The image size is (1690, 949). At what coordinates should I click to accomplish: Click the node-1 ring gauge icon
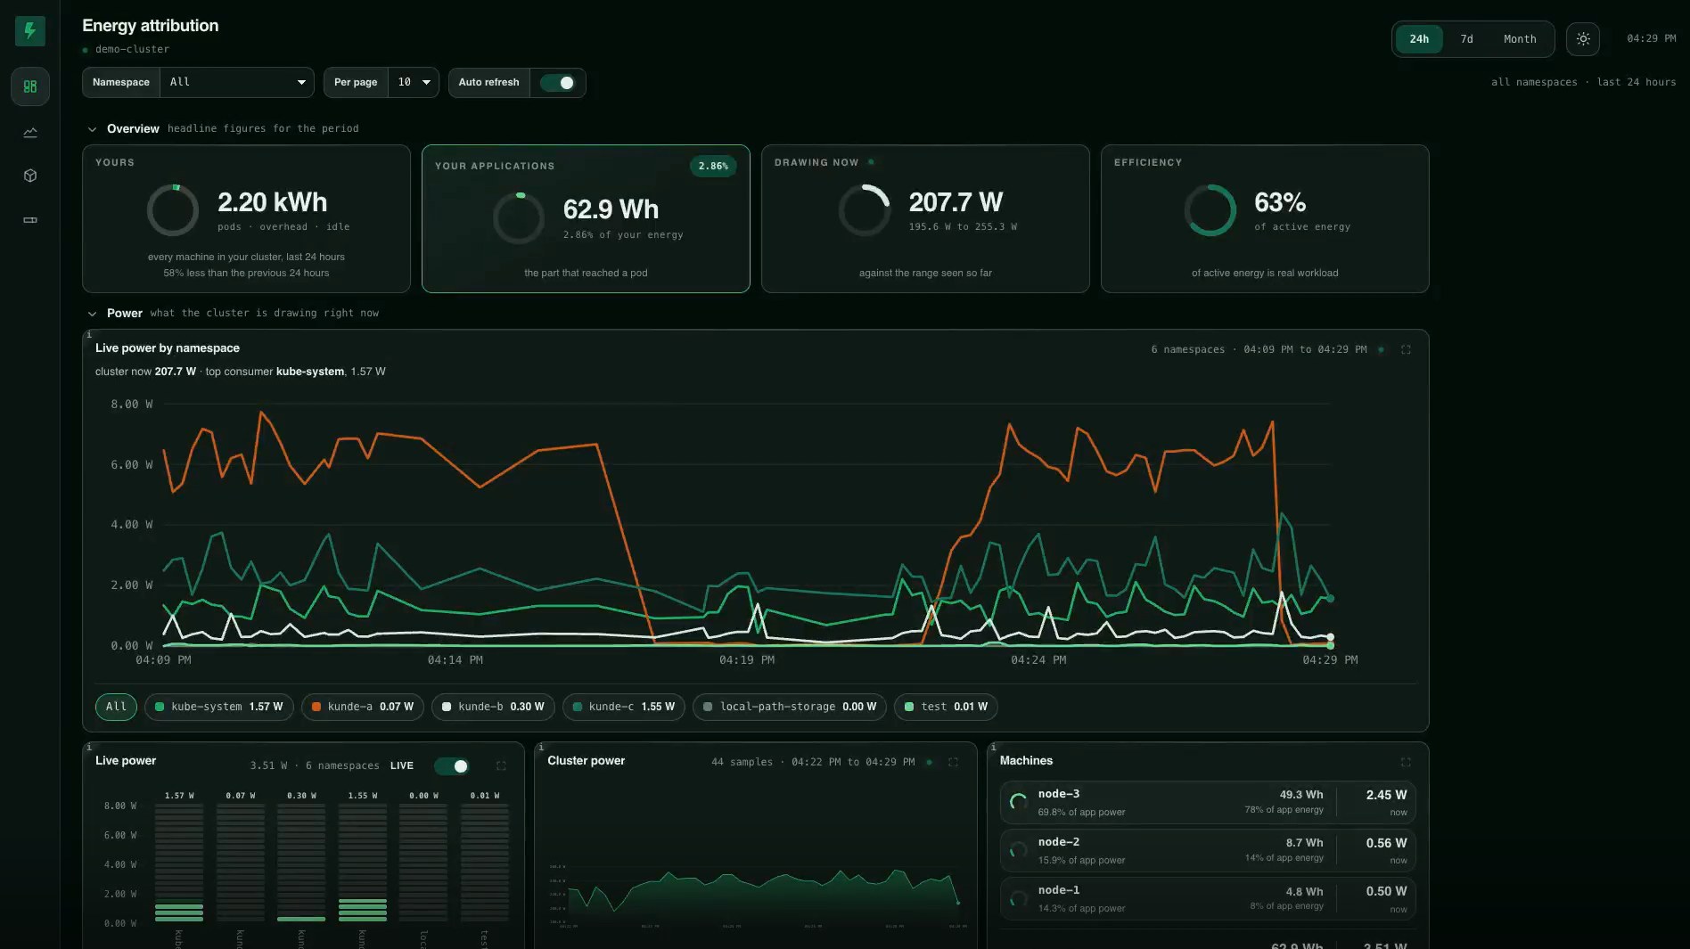coord(1018,898)
